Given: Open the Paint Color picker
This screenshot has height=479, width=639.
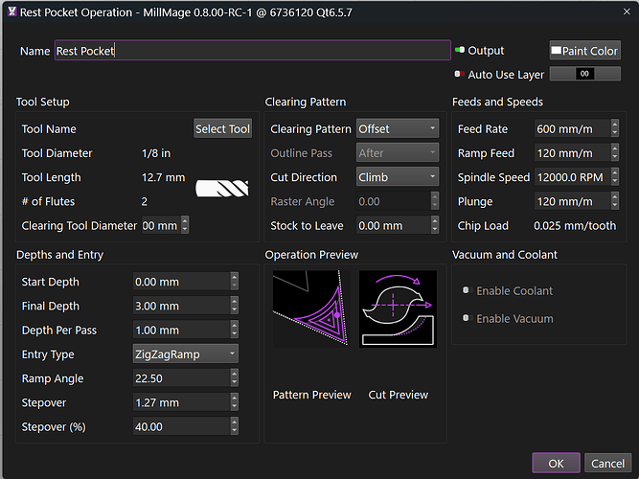Looking at the screenshot, I should point(584,51).
